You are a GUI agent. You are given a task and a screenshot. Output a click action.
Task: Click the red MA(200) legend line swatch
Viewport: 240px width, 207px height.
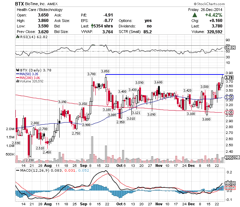click(17, 78)
